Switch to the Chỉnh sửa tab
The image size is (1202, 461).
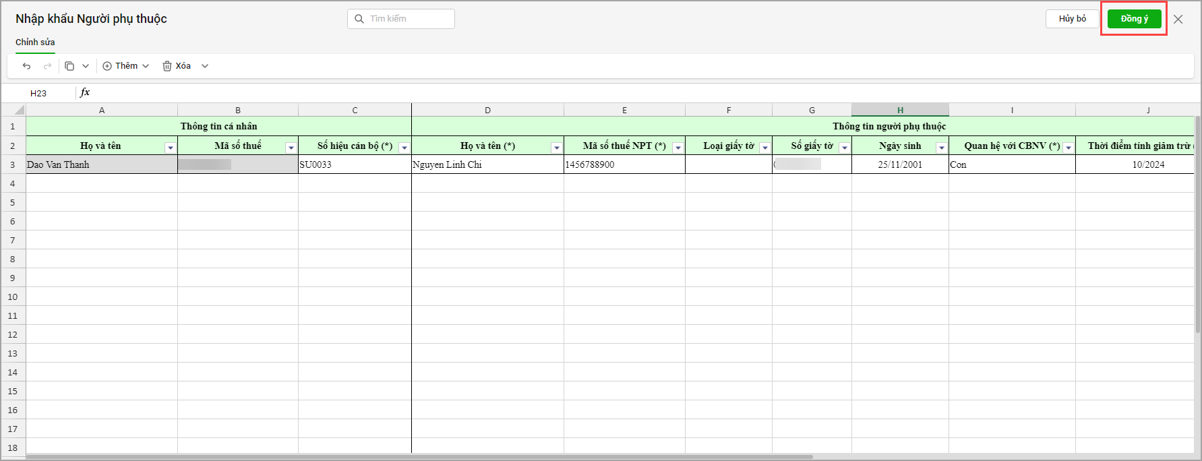(x=35, y=42)
